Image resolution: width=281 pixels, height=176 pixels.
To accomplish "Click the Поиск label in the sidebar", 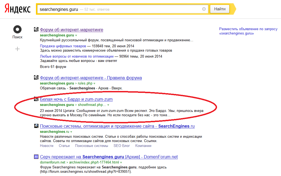I will coord(17,37).
